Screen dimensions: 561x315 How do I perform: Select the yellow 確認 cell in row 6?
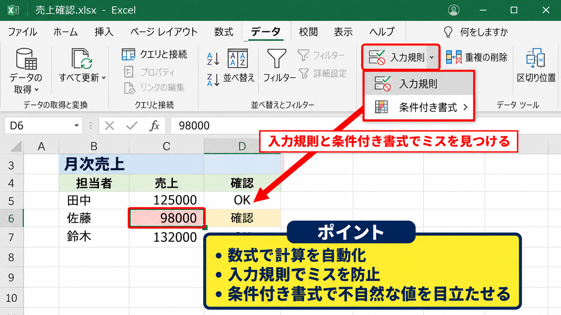(242, 218)
